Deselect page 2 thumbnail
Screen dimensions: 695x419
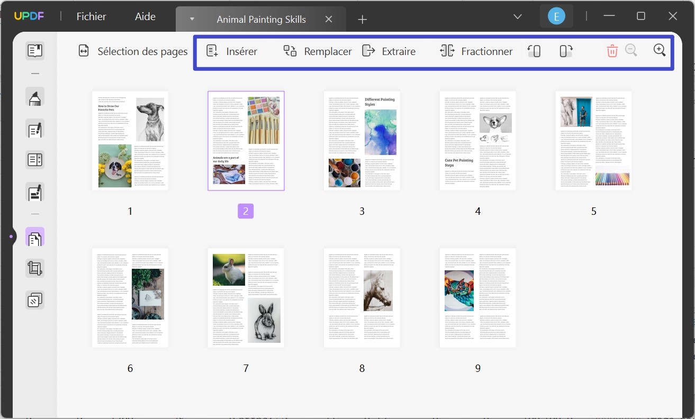point(246,141)
